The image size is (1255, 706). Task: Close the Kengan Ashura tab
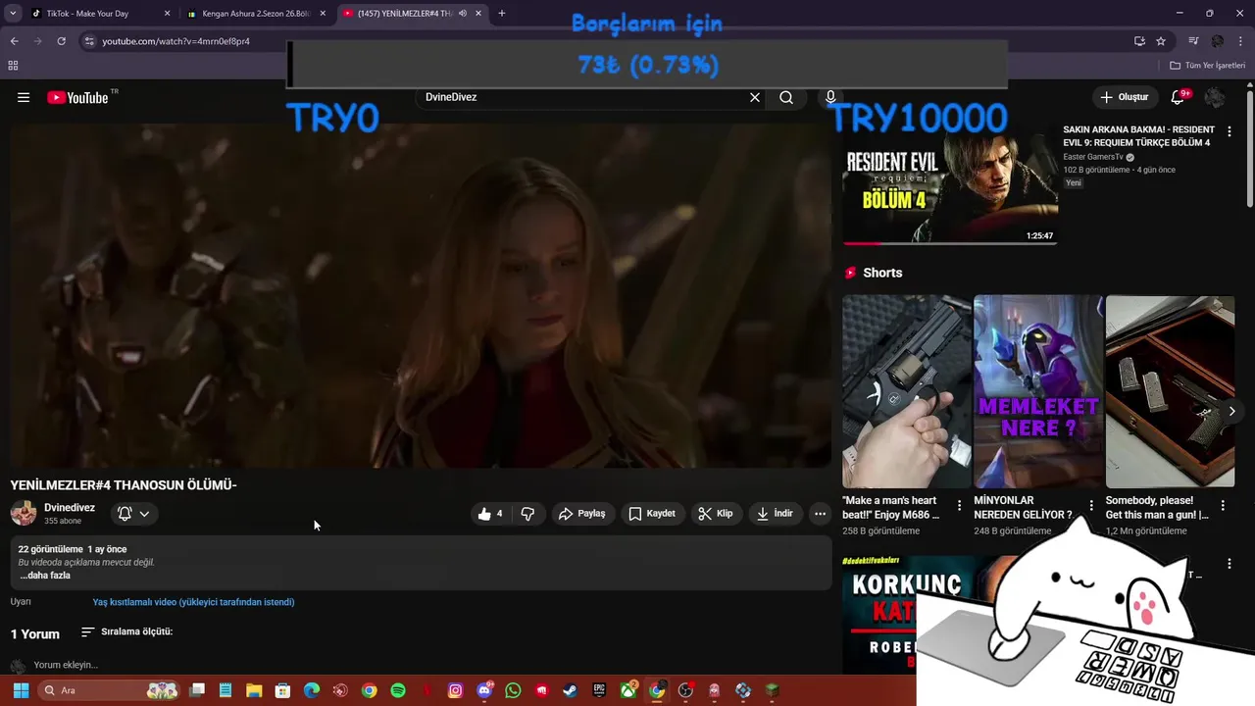click(323, 14)
